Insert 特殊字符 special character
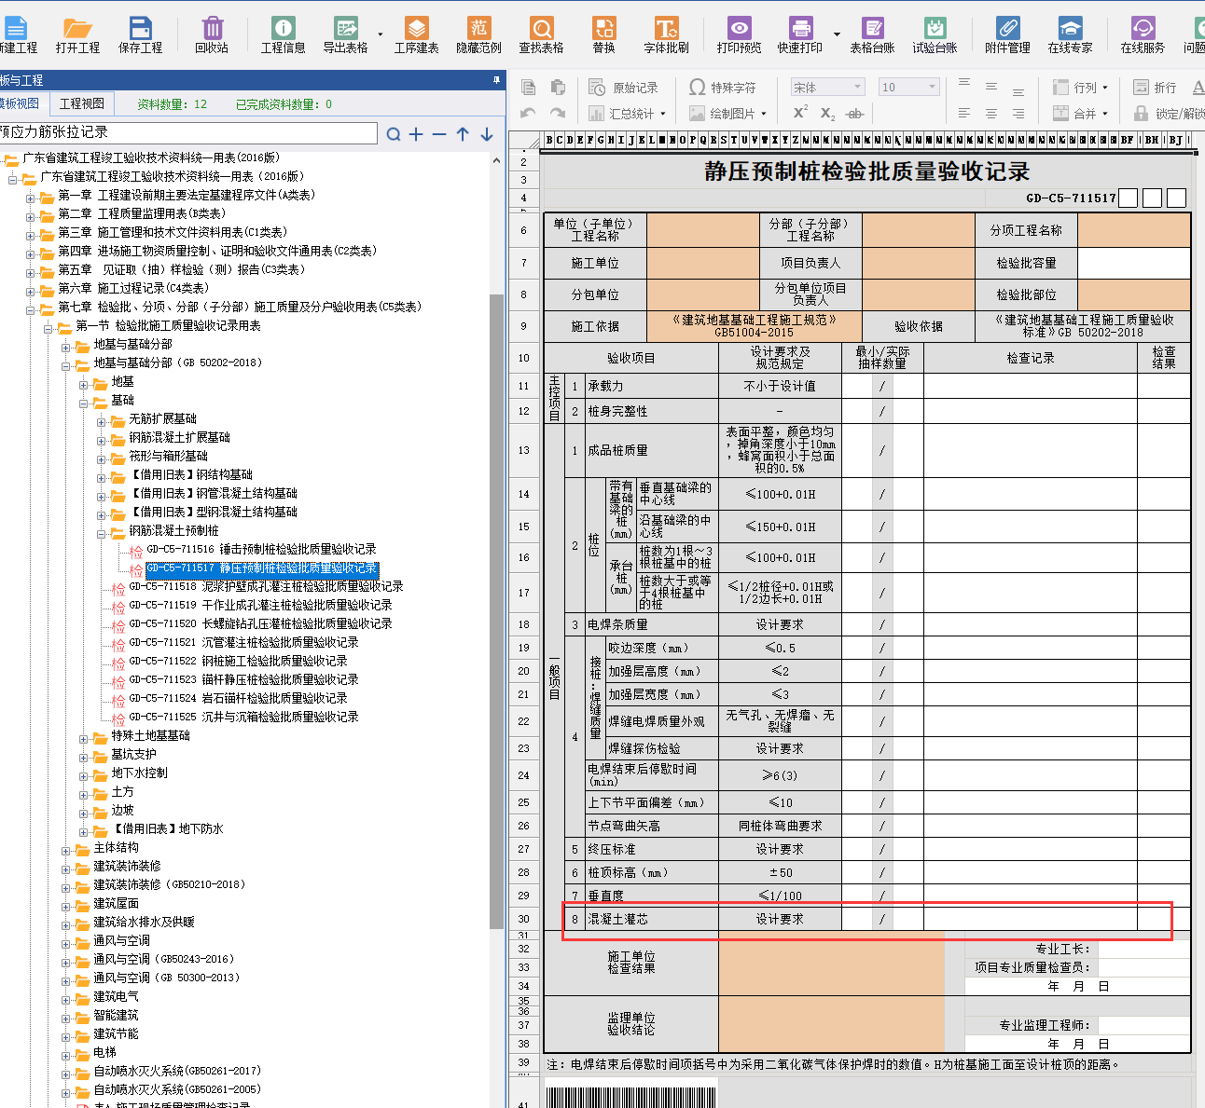Image resolution: width=1205 pixels, height=1108 pixels. pos(722,88)
